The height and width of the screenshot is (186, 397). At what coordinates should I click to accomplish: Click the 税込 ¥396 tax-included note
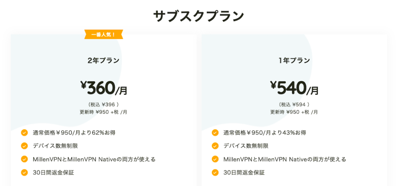pyautogui.click(x=104, y=104)
